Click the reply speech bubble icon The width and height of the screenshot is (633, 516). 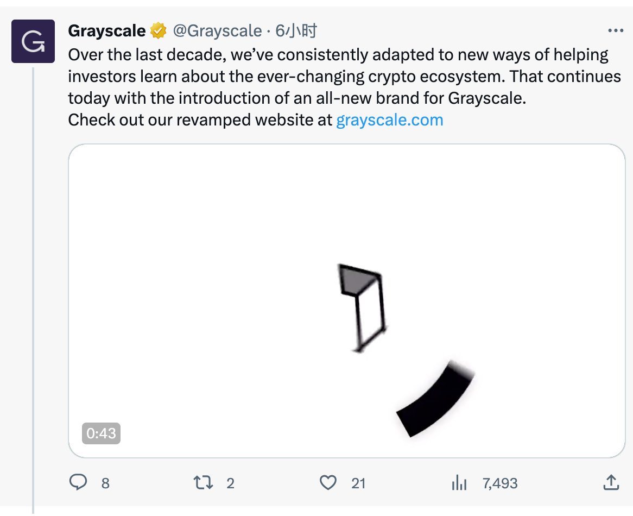click(79, 482)
